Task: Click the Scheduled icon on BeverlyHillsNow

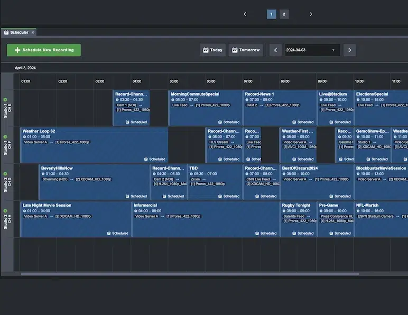Action: coord(127,196)
